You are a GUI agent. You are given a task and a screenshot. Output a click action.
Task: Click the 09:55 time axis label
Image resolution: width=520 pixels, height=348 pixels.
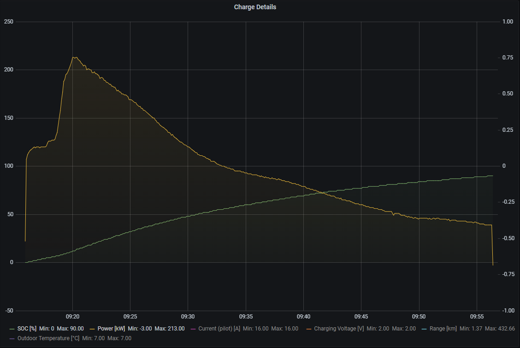pyautogui.click(x=477, y=316)
